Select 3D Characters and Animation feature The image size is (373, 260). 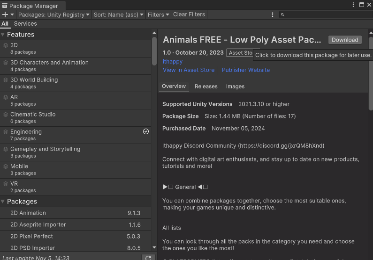[76, 66]
